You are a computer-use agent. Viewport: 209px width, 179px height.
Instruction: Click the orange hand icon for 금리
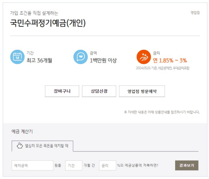144,57
